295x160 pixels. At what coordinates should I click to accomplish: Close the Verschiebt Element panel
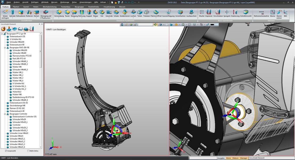coord(42,24)
